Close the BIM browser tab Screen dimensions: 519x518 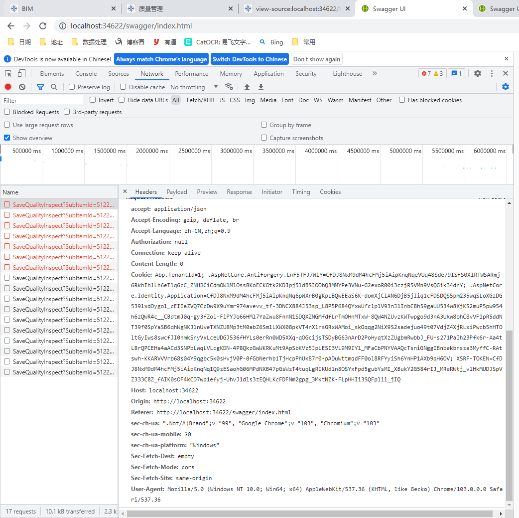coord(114,8)
